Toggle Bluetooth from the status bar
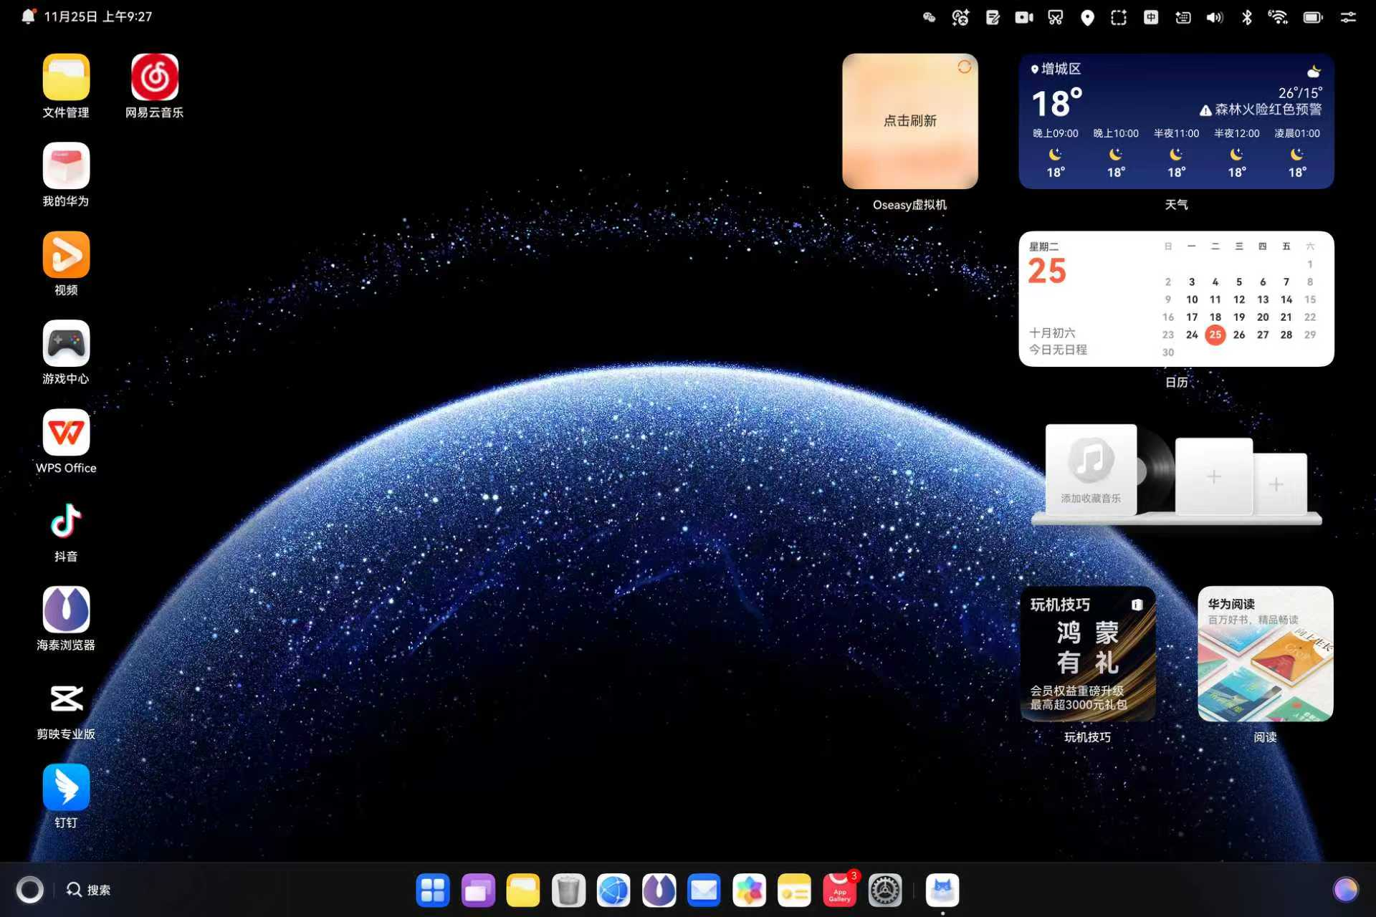 (1247, 16)
